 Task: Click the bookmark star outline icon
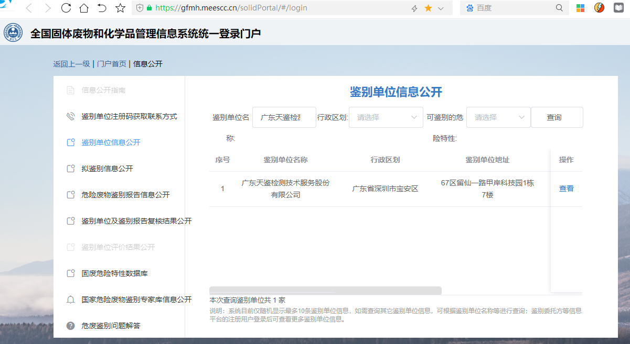pos(120,8)
